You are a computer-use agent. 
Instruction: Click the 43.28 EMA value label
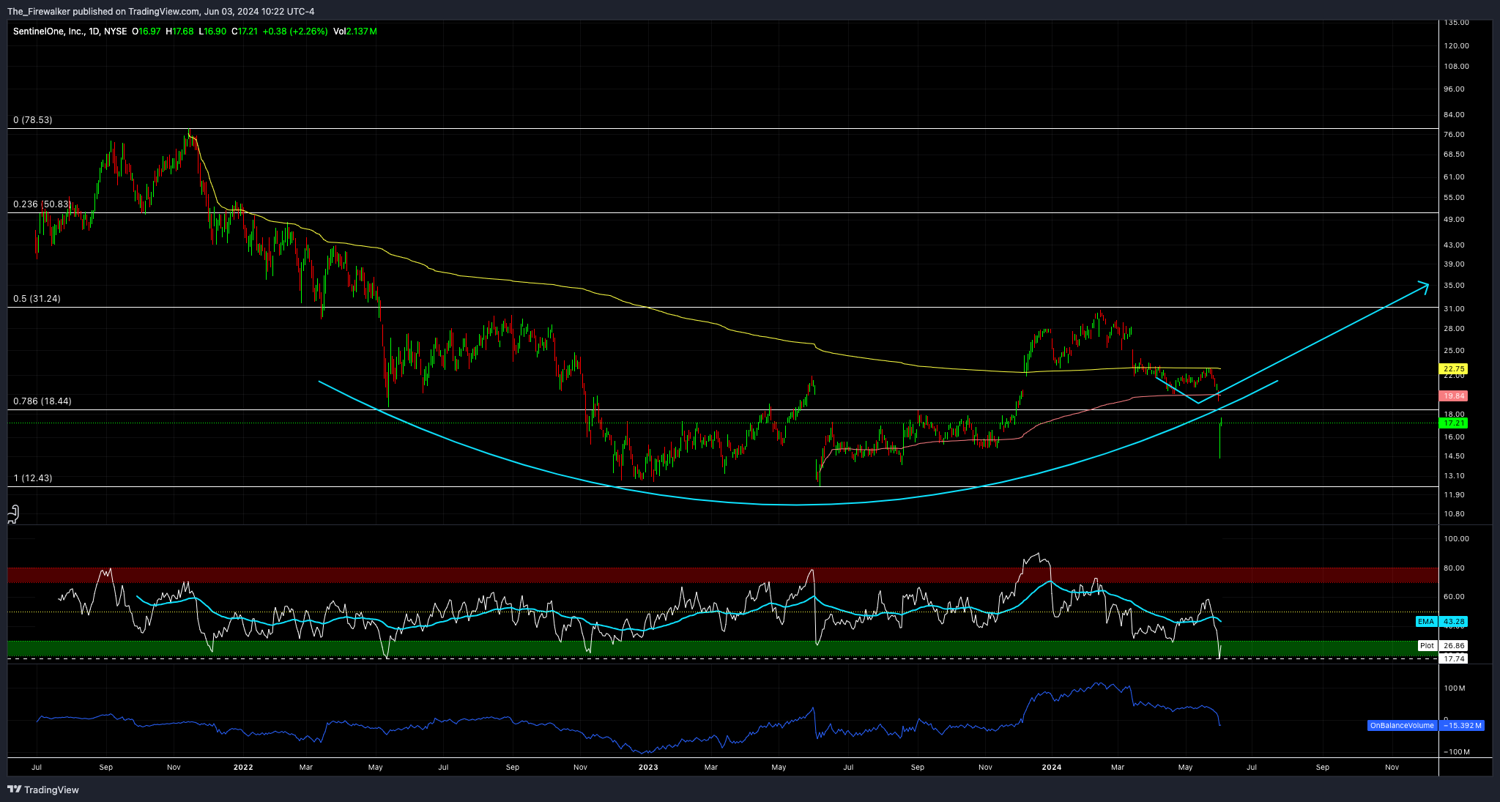click(x=1454, y=622)
